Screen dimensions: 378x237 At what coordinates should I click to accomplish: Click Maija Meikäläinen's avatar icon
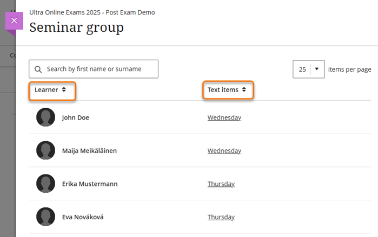click(45, 151)
